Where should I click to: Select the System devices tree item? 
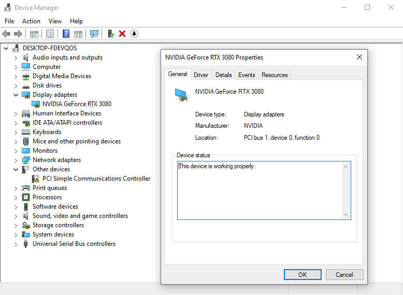click(x=53, y=234)
